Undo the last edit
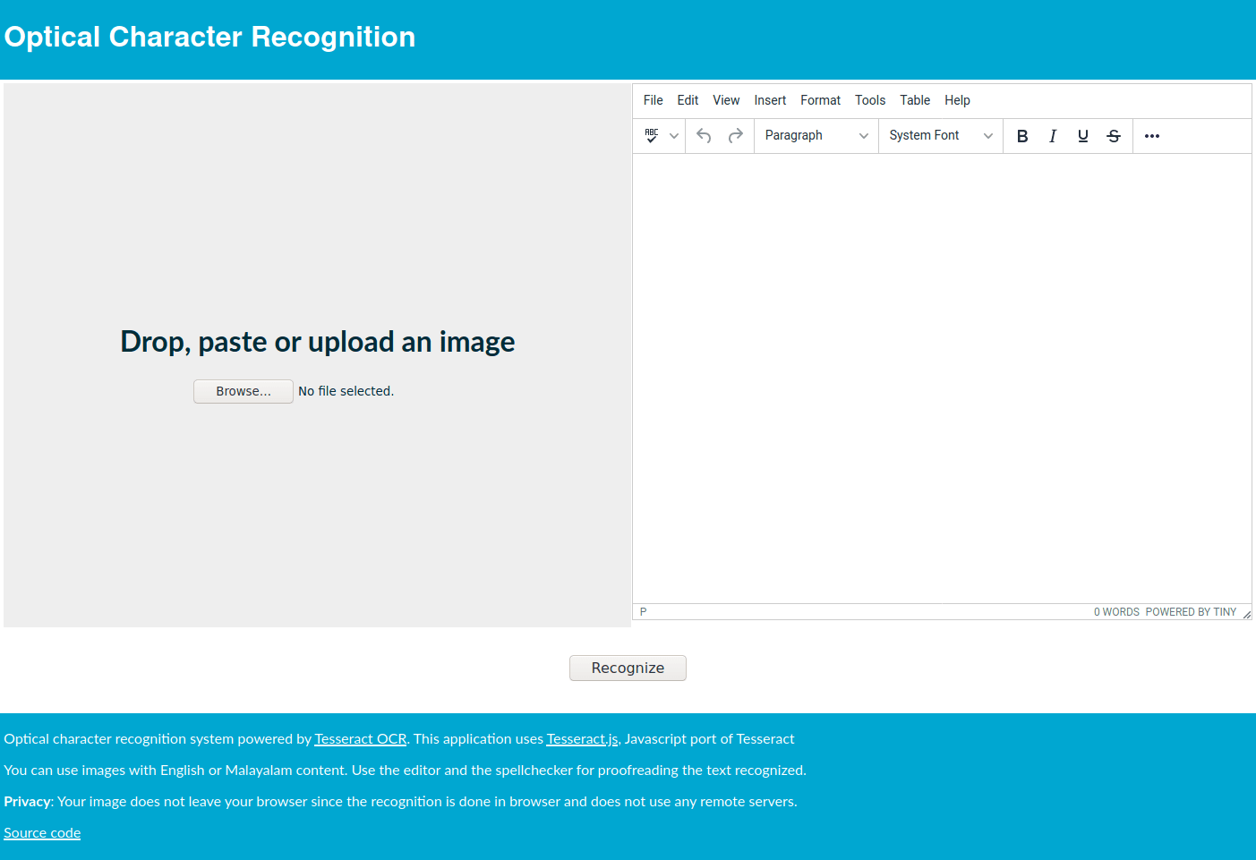Viewport: 1256px width, 860px height. click(704, 136)
